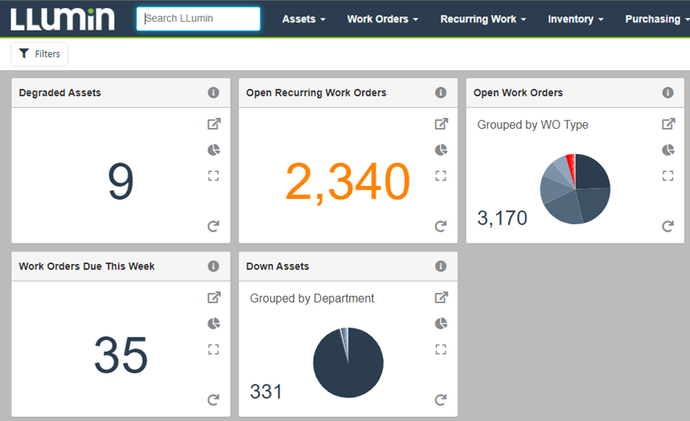The width and height of the screenshot is (690, 421).
Task: Refresh the Down Assets widget
Action: coord(441,400)
